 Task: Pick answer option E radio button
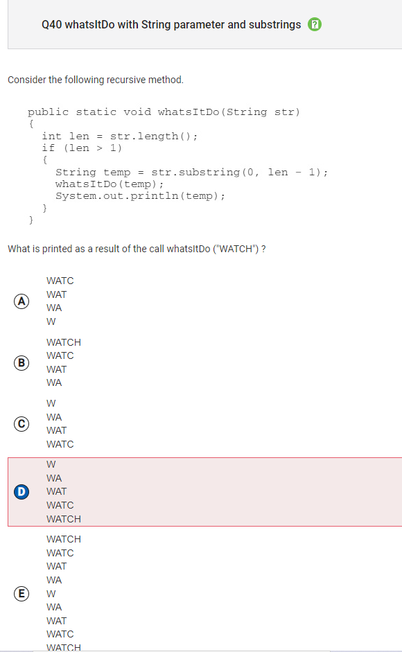[x=21, y=593]
